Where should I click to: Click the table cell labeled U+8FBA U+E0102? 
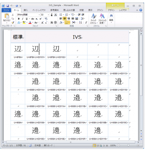pyautogui.click(x=56, y=57)
